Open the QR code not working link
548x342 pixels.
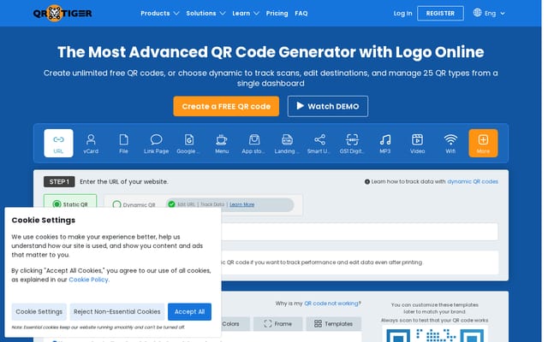pyautogui.click(x=331, y=304)
